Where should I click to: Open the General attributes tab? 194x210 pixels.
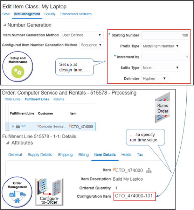click(x=15, y=155)
